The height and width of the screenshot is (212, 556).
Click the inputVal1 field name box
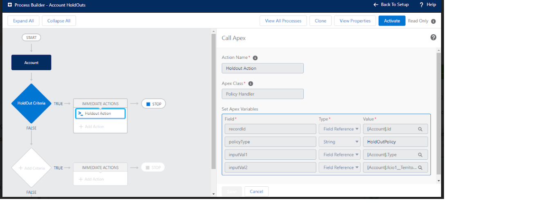[270, 155]
